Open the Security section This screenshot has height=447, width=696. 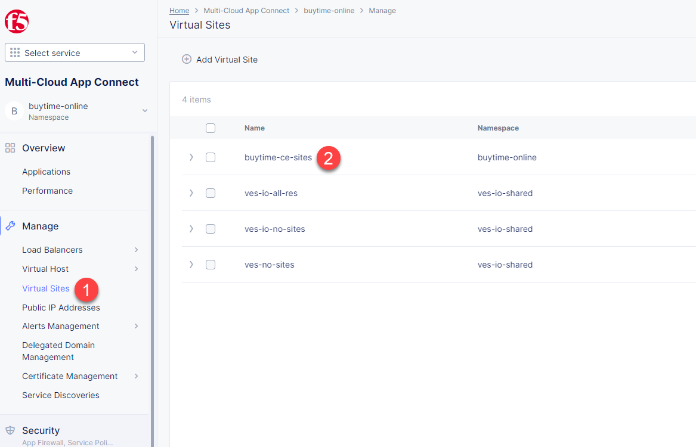[x=41, y=430]
